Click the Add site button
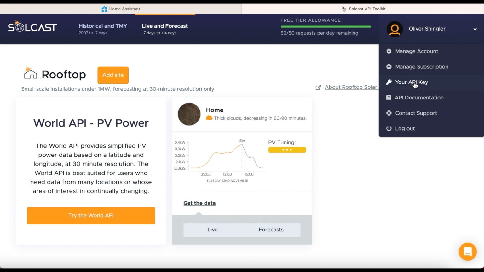 point(113,75)
